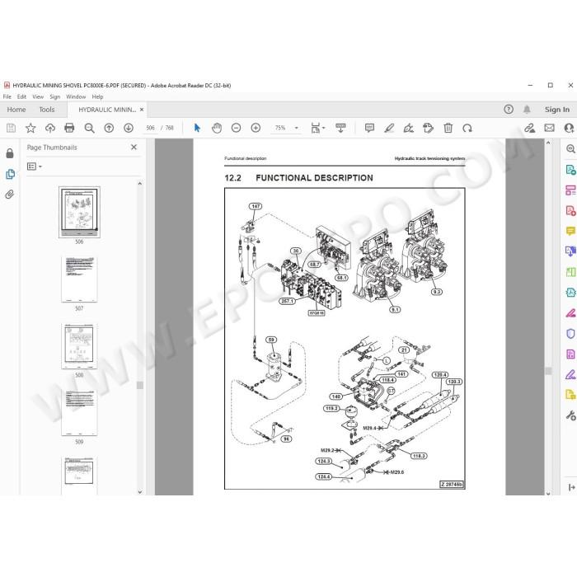Click the upload to cloud icon
The width and height of the screenshot is (577, 577).
(50, 128)
